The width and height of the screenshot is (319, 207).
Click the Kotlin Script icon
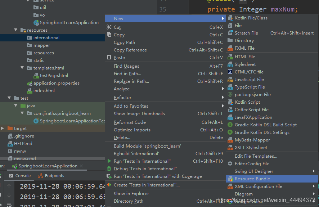pos(230,102)
